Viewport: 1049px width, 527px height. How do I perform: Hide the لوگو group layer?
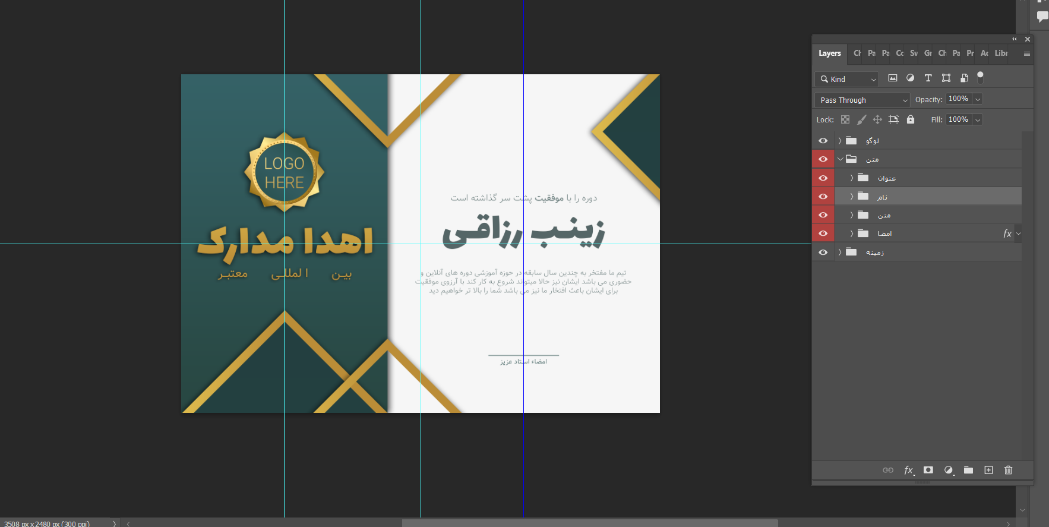[x=823, y=141]
